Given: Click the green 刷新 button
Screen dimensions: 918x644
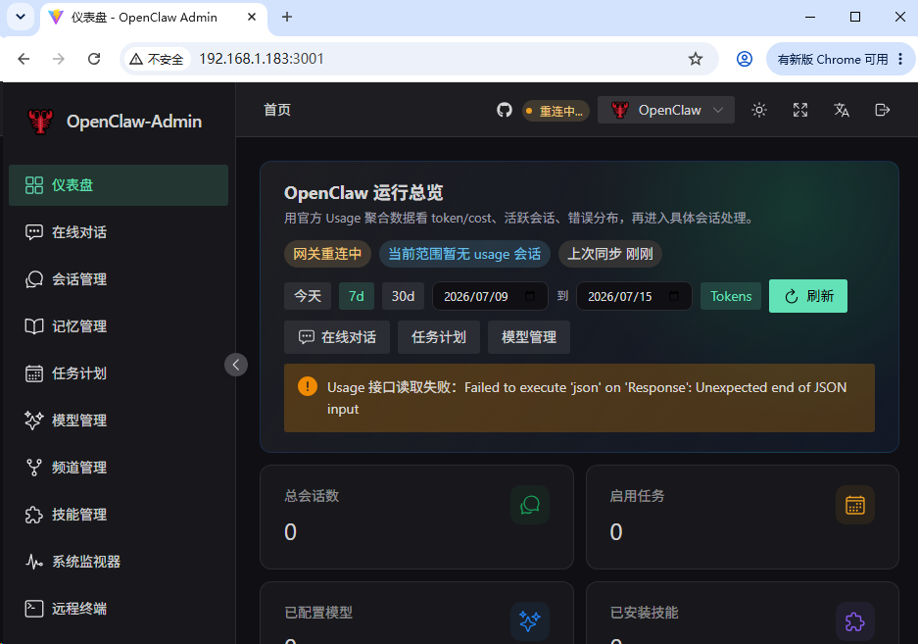Looking at the screenshot, I should (808, 296).
